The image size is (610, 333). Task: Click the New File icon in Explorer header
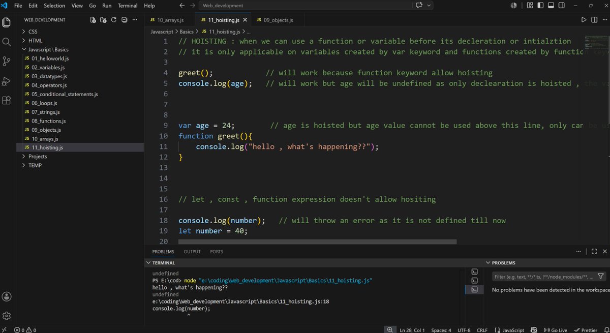(93, 20)
